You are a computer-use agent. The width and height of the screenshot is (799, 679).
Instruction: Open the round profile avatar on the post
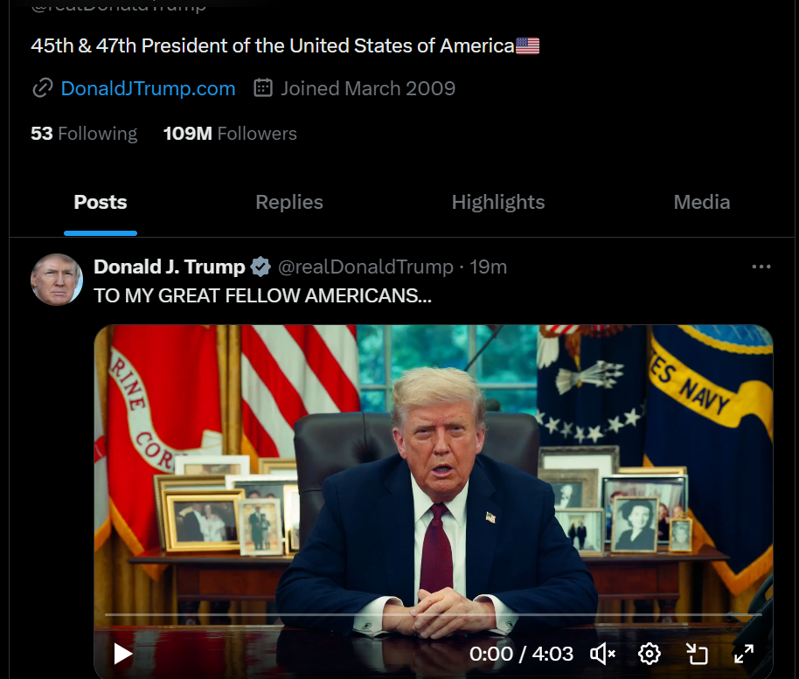point(57,280)
